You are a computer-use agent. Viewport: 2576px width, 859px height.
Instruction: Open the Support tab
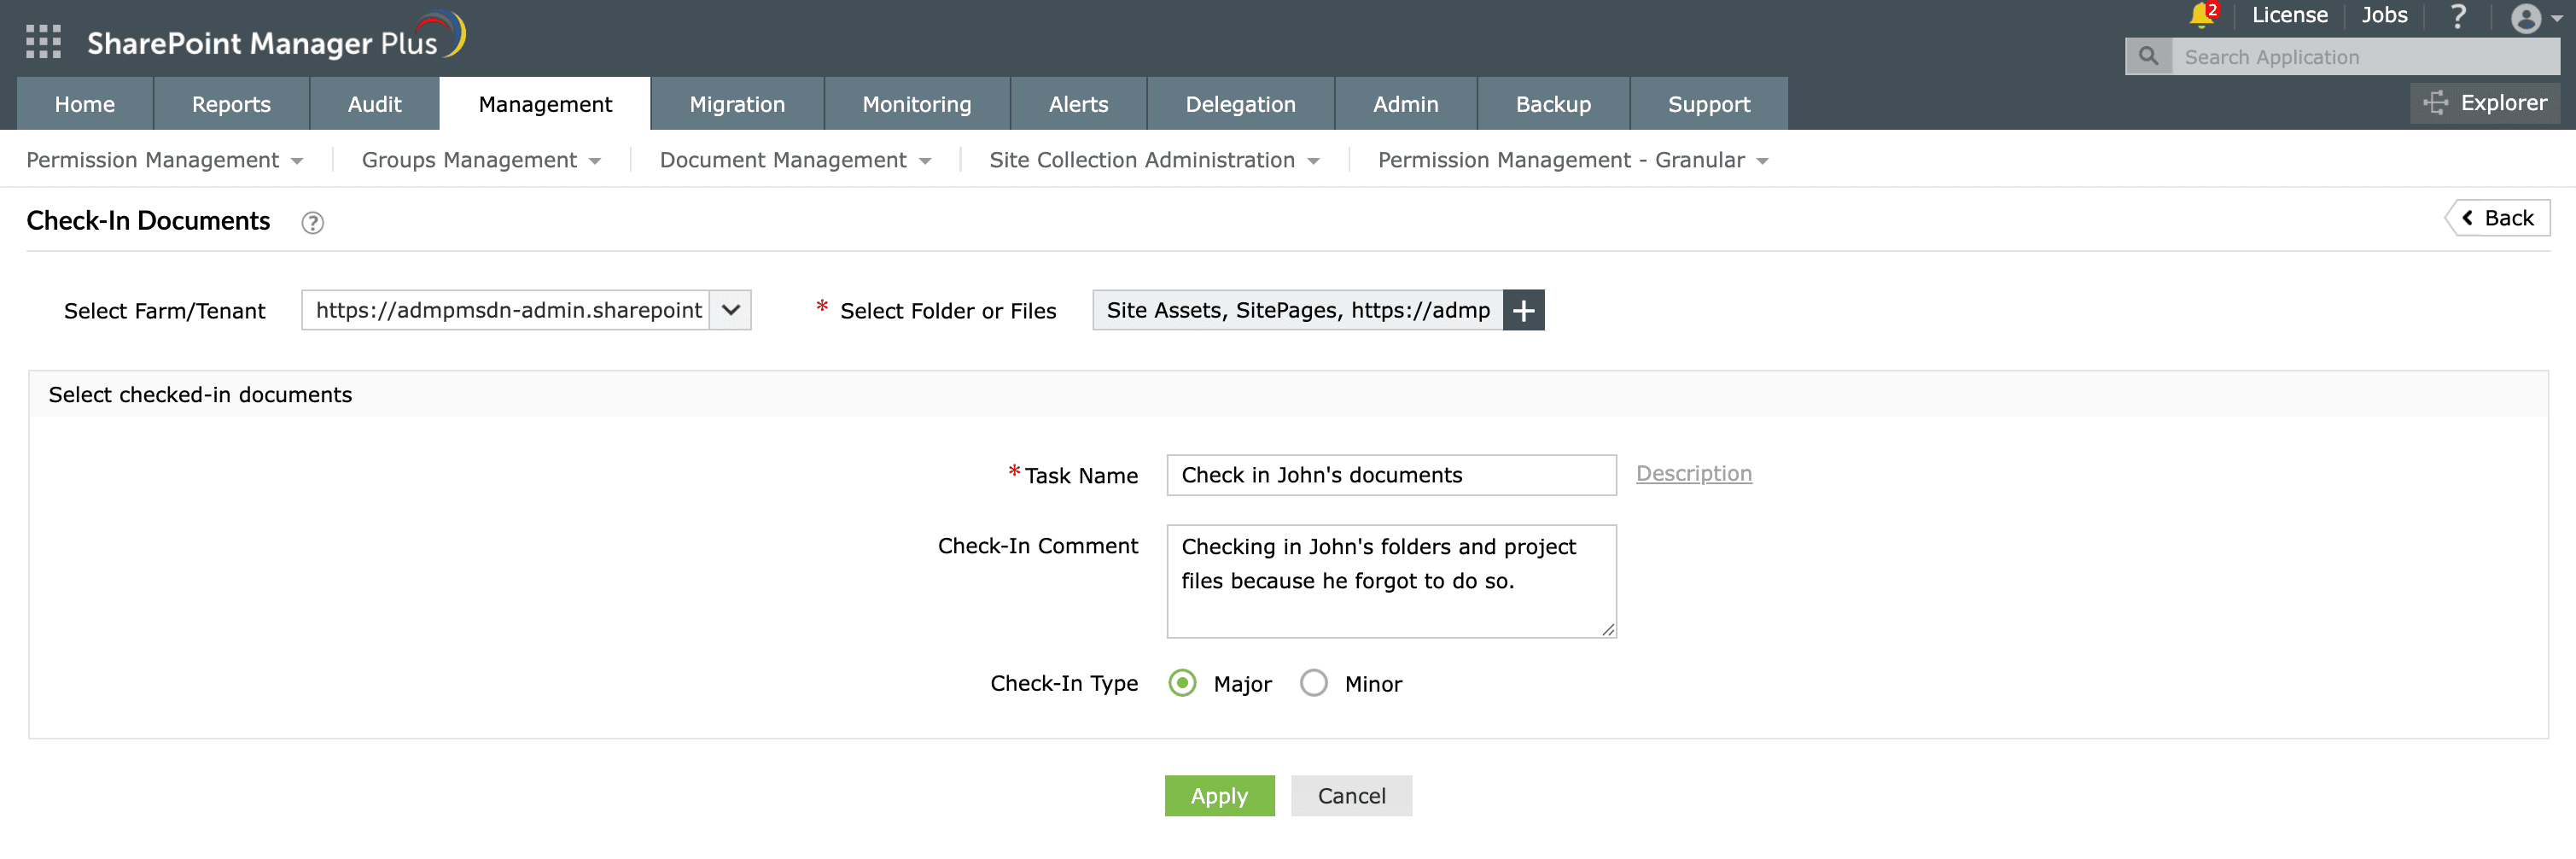(1709, 104)
